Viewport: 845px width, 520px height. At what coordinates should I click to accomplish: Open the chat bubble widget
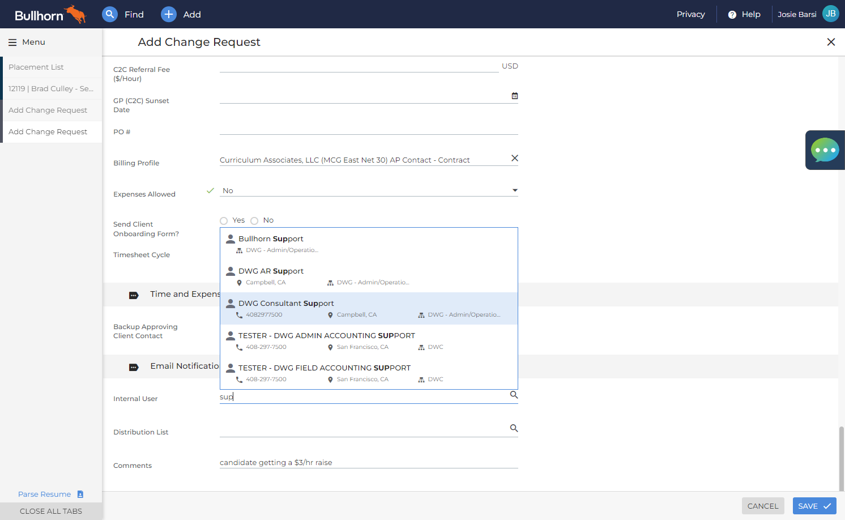[x=825, y=150]
